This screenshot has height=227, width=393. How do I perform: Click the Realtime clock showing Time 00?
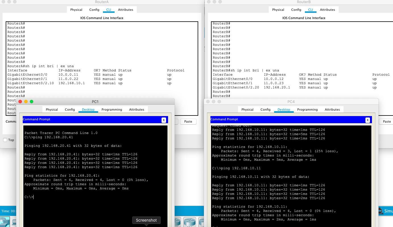9,211
